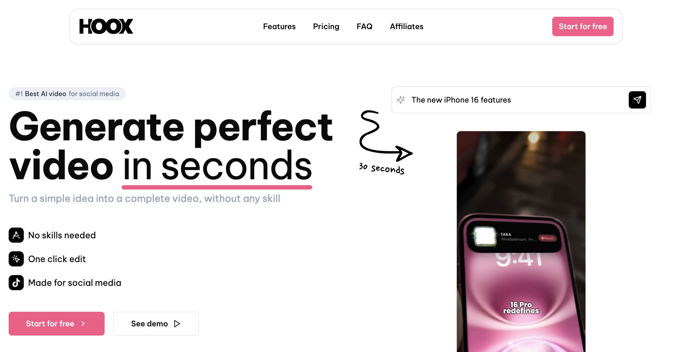Viewport: 692px width, 352px height.
Task: Click Start for free in header
Action: (583, 26)
